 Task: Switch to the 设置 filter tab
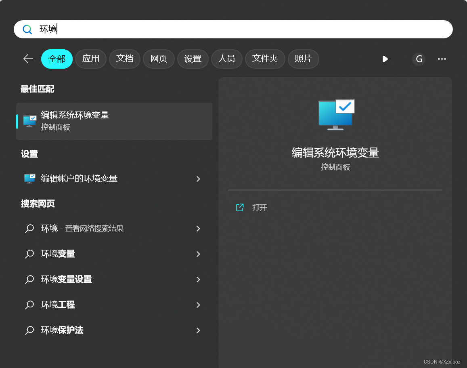click(x=193, y=59)
